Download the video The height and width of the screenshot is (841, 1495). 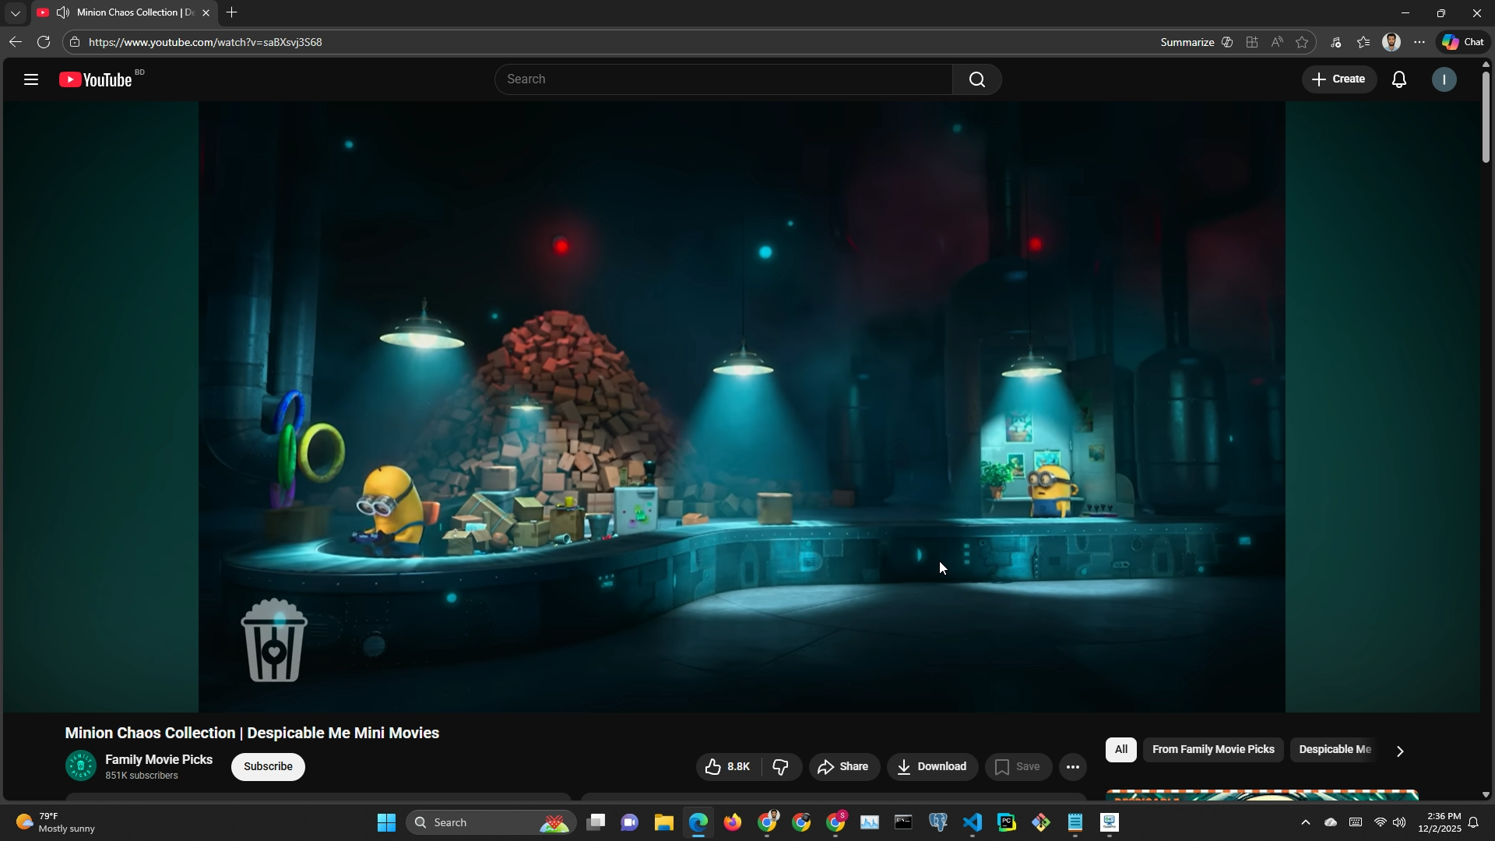(x=931, y=767)
